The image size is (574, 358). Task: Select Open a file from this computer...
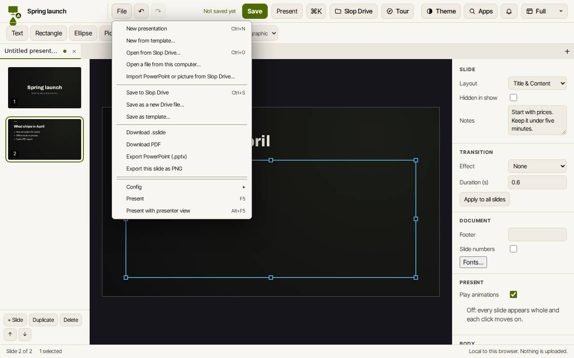[x=182, y=64]
